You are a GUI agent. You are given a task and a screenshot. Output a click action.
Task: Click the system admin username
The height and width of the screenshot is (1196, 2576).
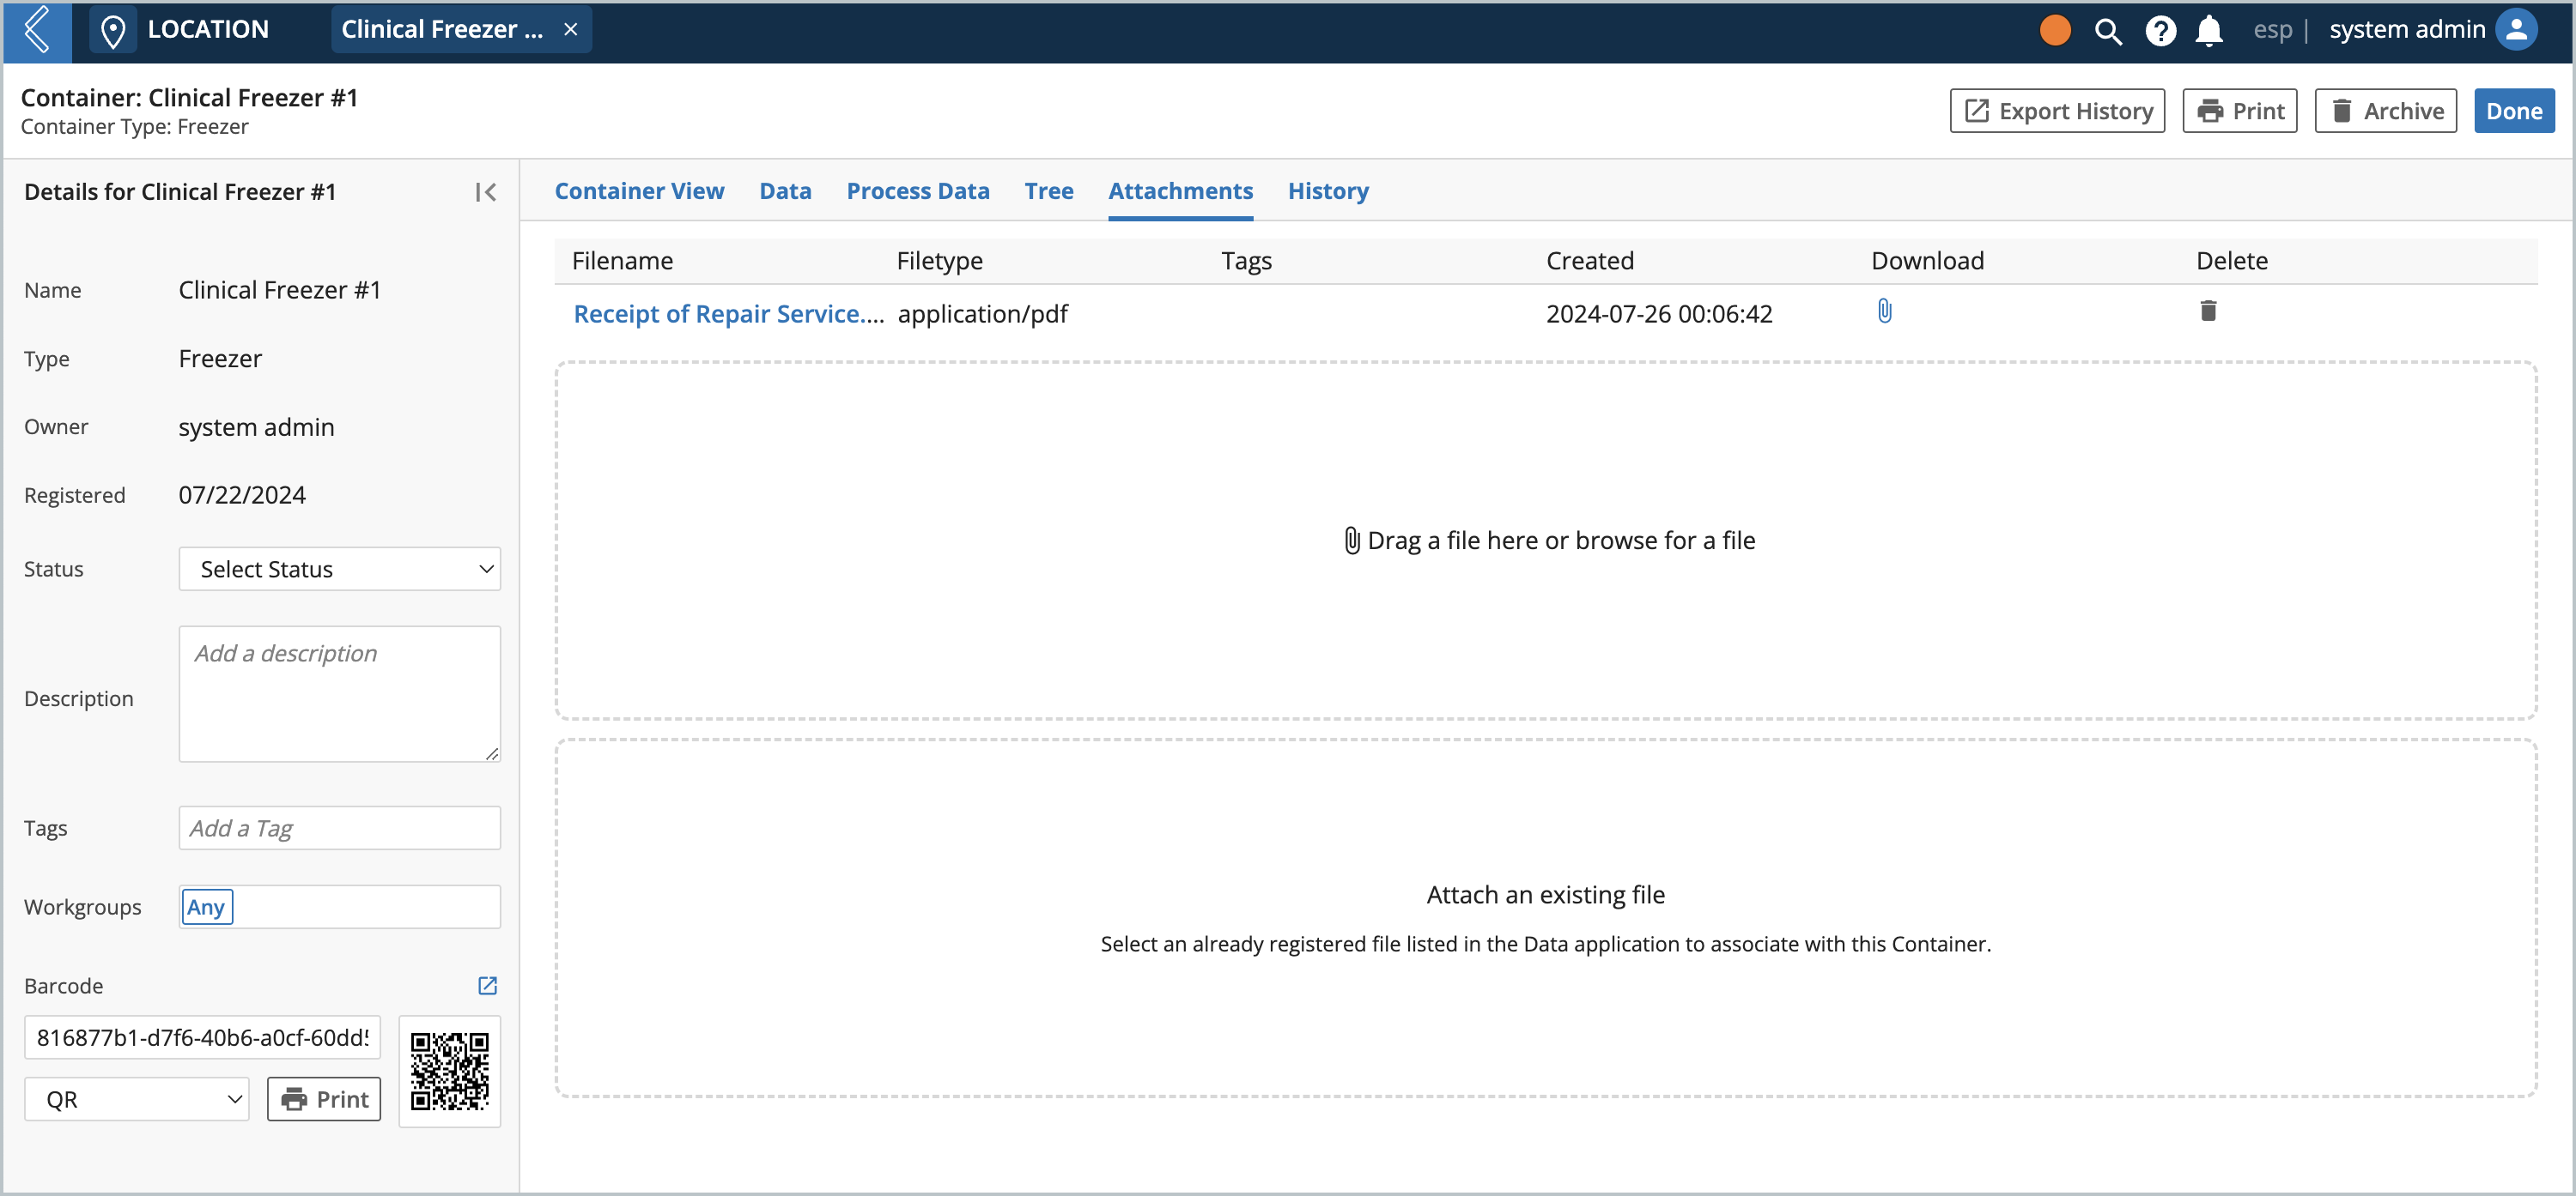click(2407, 30)
